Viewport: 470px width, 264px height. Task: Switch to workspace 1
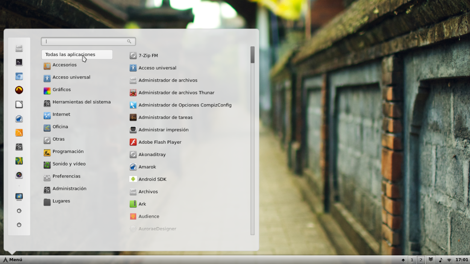[412, 260]
